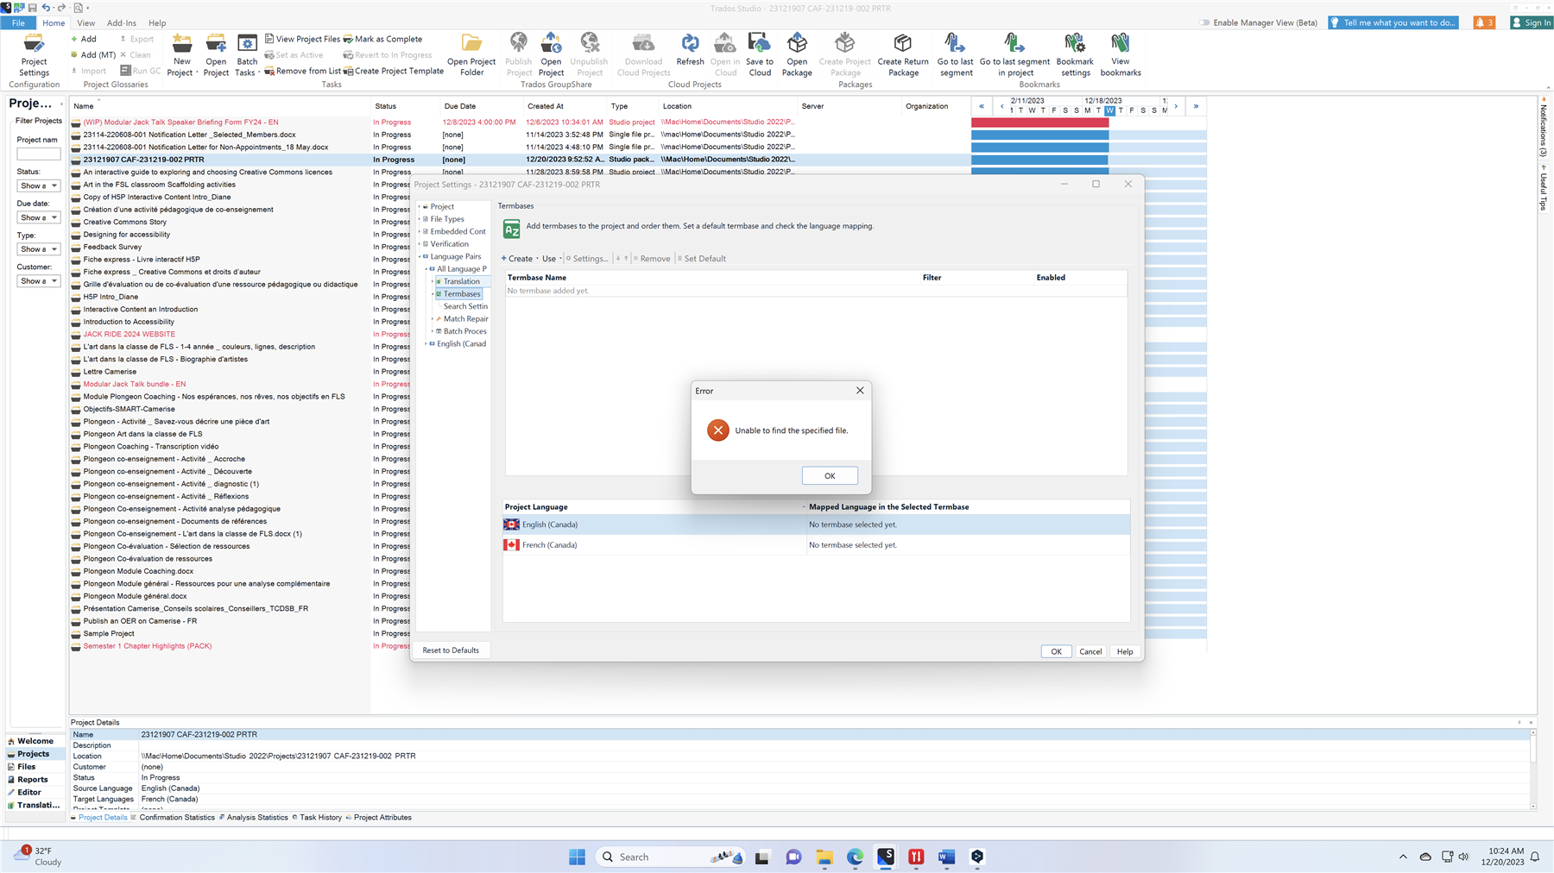Open the notifications bell with 3 alerts
The width and height of the screenshot is (1554, 873).
tap(1484, 22)
